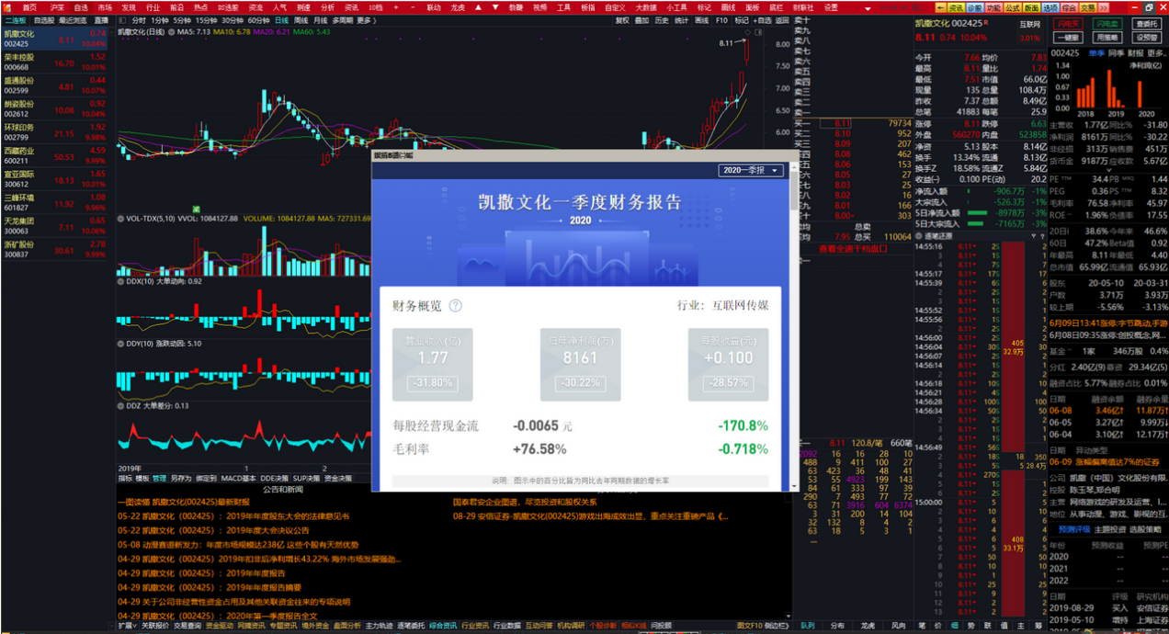Select 朗姿股份 002612 in the stock list
The height and width of the screenshot is (634, 1169).
tap(56, 108)
